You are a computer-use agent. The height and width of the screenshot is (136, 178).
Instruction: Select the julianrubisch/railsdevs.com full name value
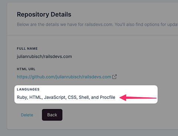(x=44, y=56)
